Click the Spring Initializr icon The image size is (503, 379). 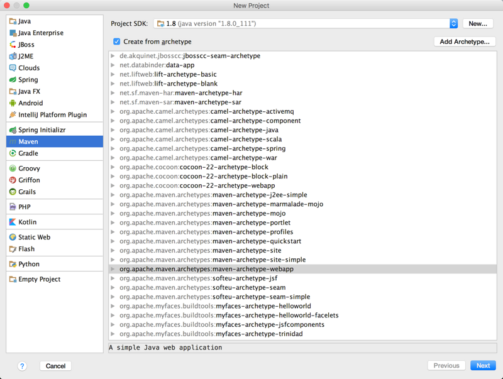[13, 130]
